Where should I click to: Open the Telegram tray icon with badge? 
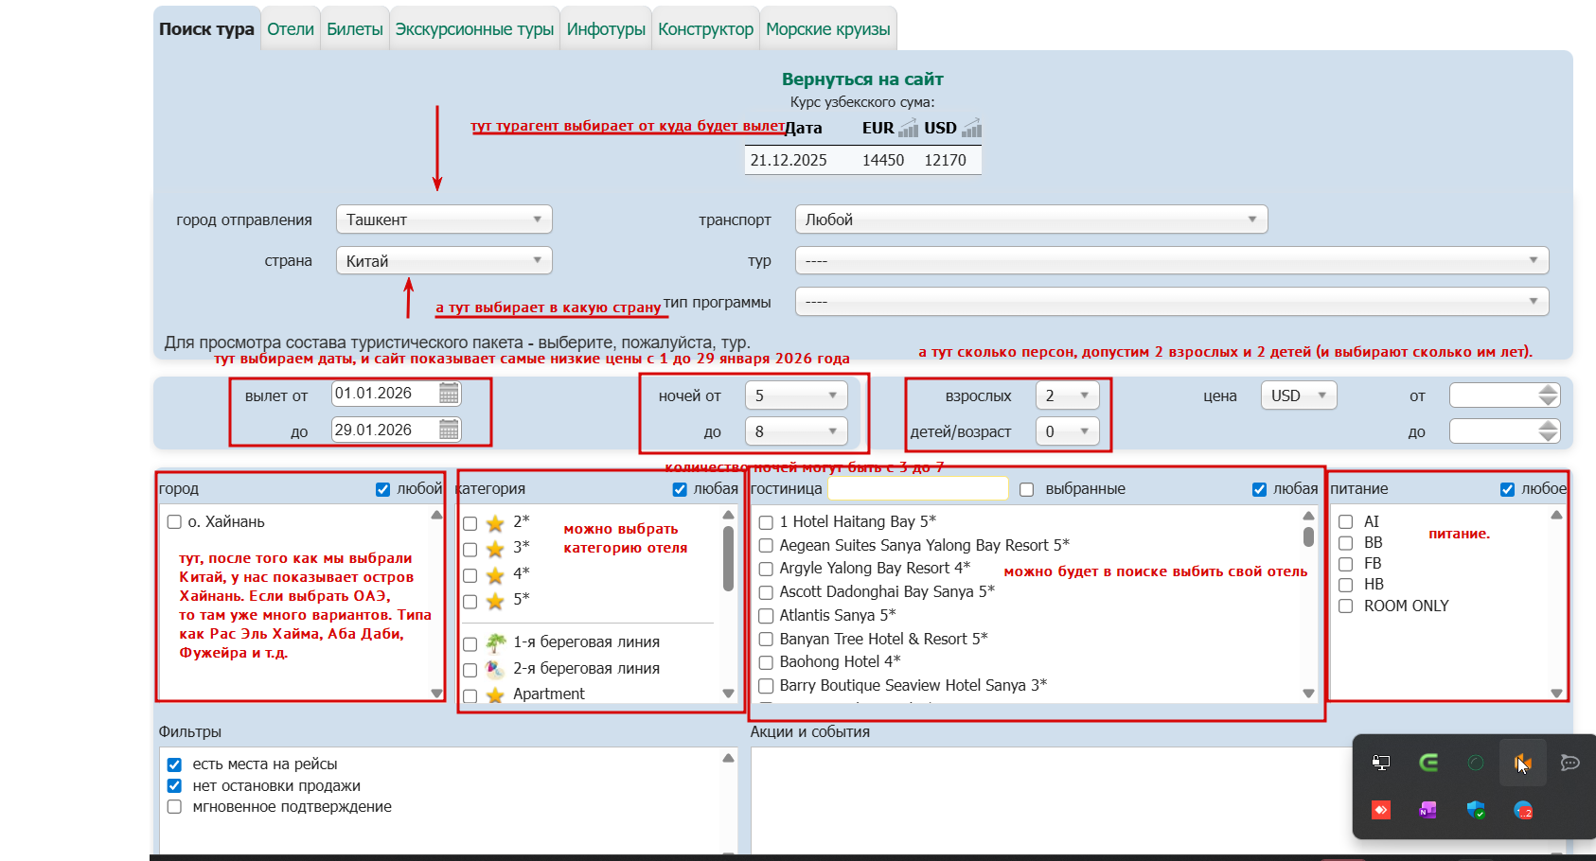[1523, 810]
